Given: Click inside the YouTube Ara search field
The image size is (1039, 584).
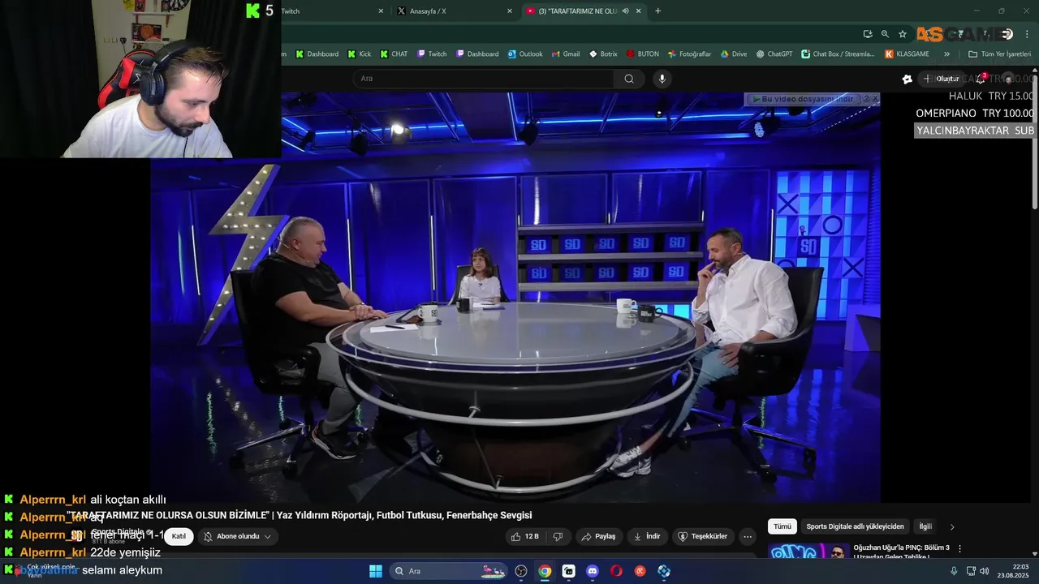Looking at the screenshot, I should pos(484,79).
